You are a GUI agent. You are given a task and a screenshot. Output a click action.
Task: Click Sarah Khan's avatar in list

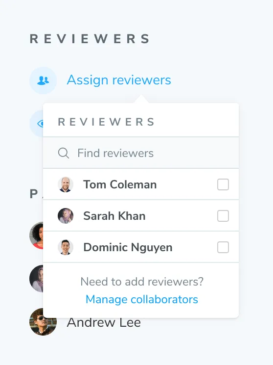coord(66,216)
